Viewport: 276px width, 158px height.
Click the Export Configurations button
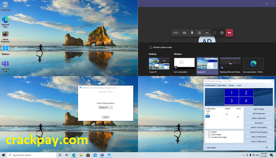tap(259, 141)
